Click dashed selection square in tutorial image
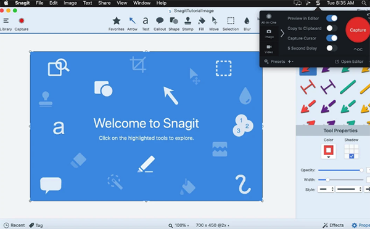The width and height of the screenshot is (370, 229). click(223, 68)
